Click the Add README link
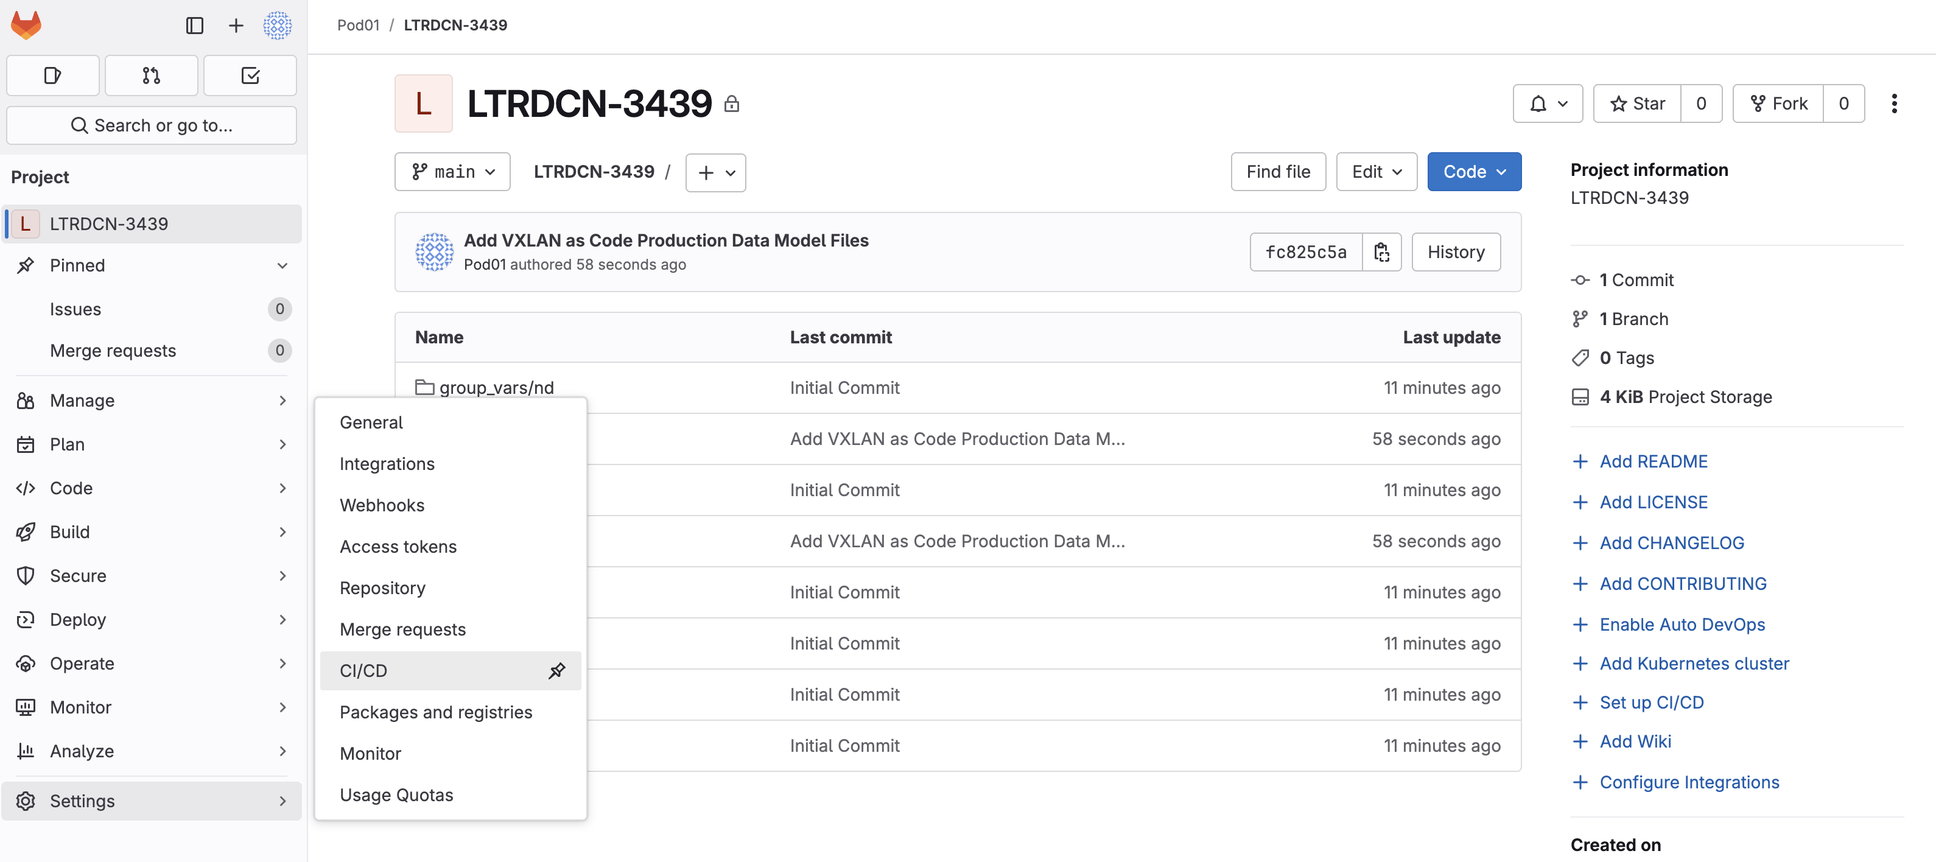 [1653, 461]
